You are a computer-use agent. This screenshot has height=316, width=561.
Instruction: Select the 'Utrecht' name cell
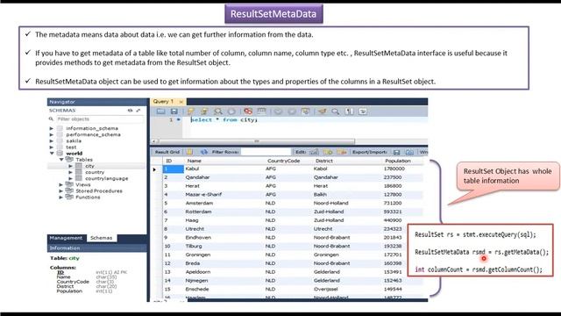195,229
